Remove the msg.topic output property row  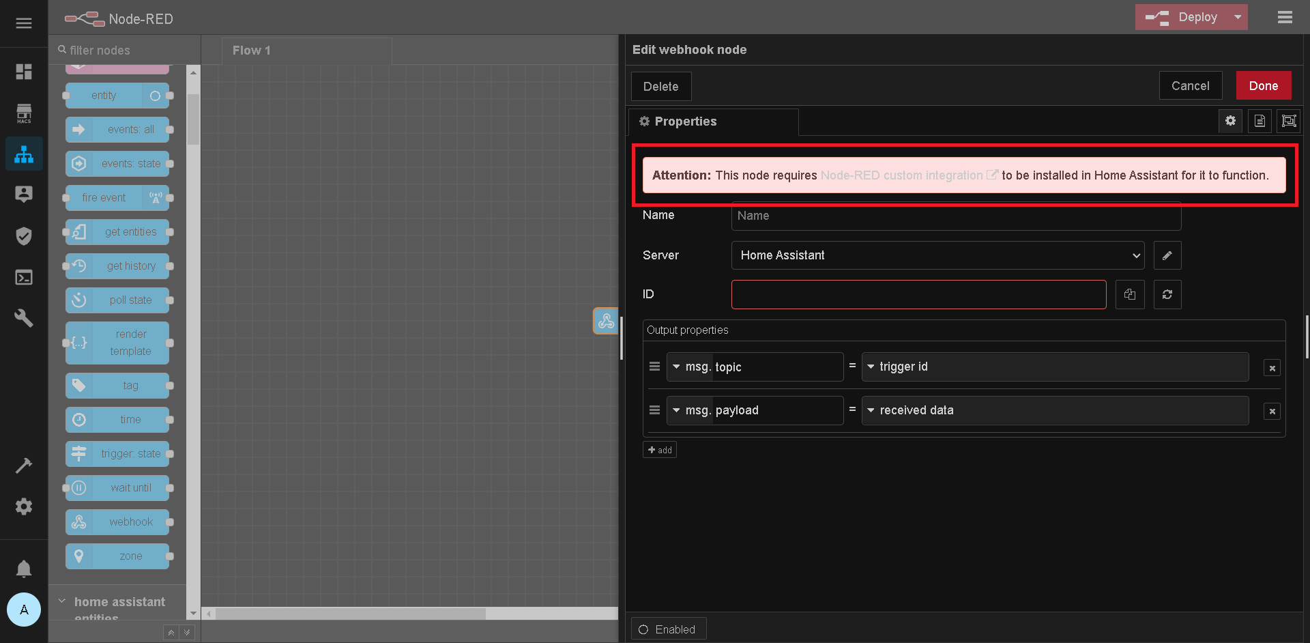pyautogui.click(x=1272, y=368)
